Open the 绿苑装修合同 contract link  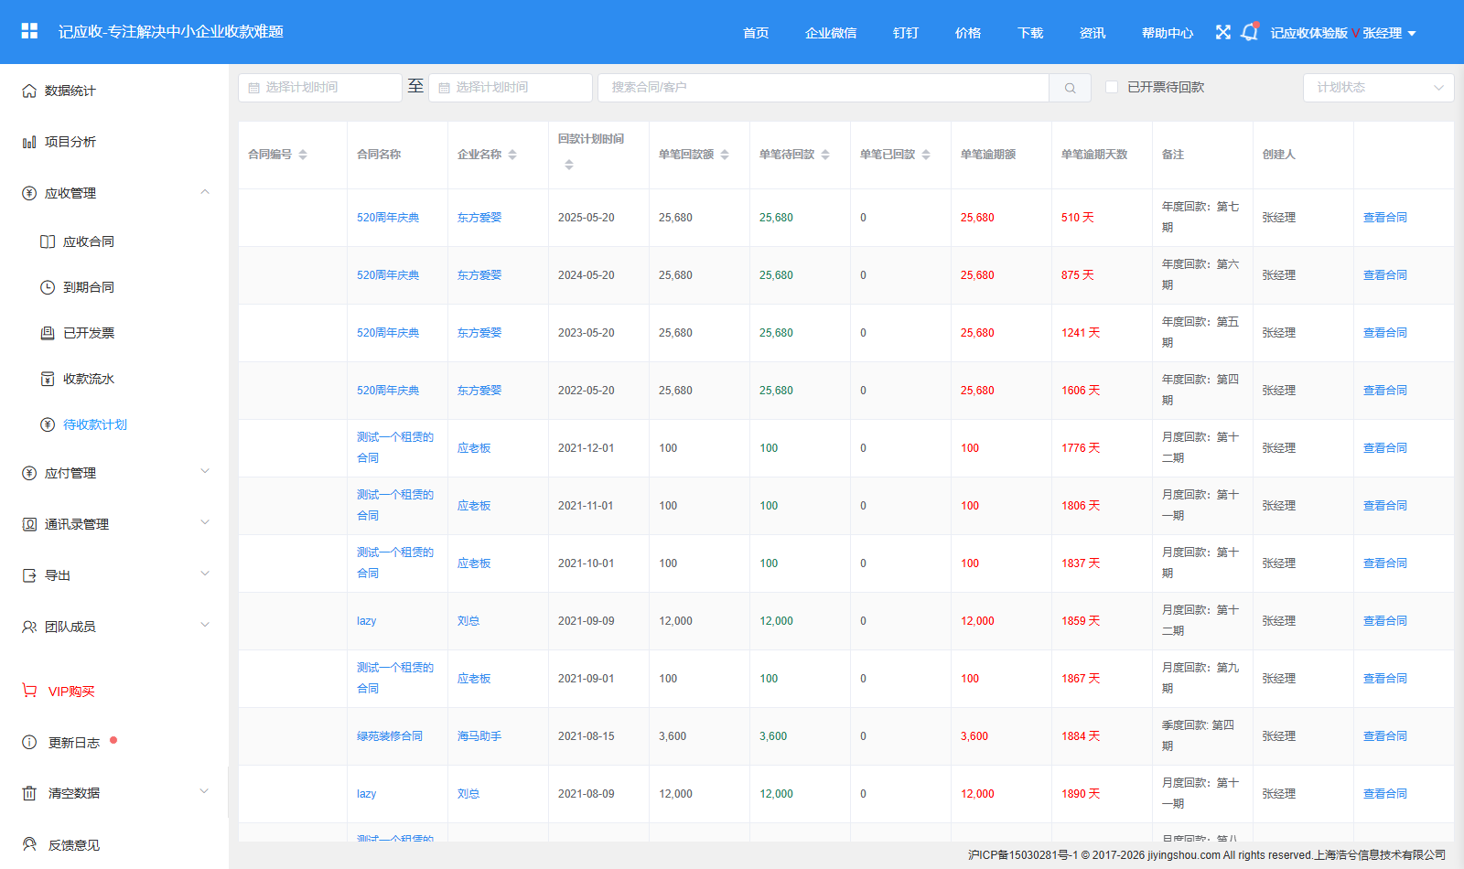(390, 736)
